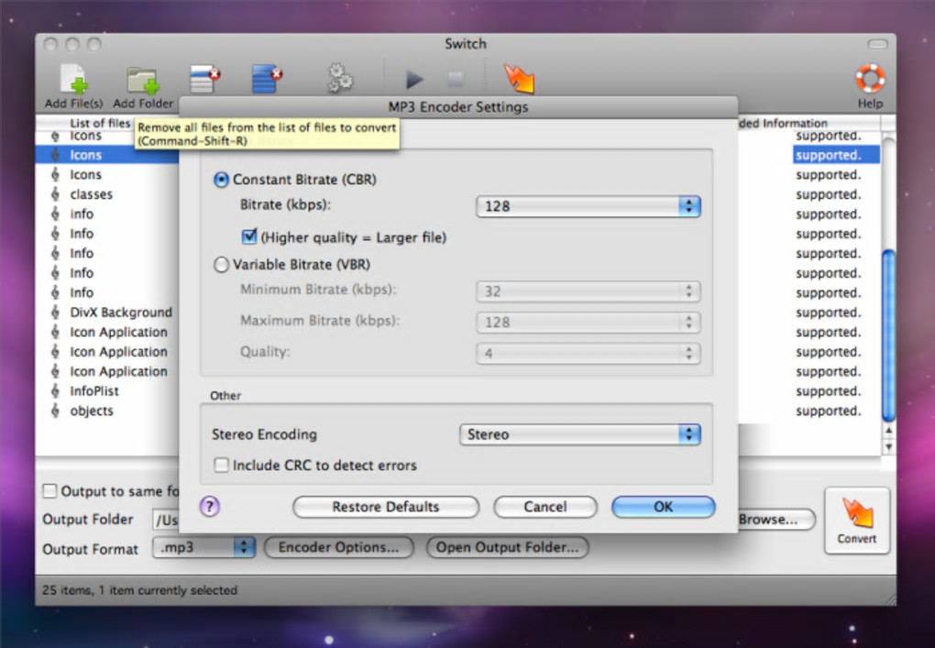Click the Add File(s) toolbar icon
The height and width of the screenshot is (648, 935).
click(73, 80)
